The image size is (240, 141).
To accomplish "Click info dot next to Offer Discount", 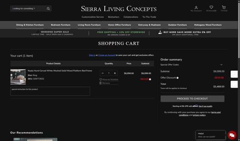I will pos(178,78).
